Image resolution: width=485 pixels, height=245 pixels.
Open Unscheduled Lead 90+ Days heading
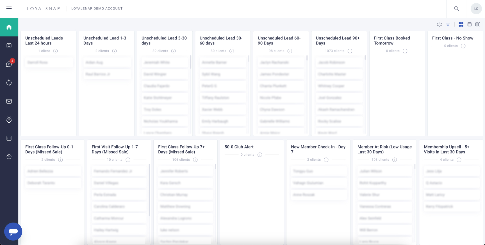338,41
